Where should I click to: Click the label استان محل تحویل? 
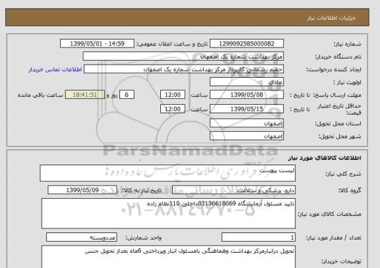point(338,124)
